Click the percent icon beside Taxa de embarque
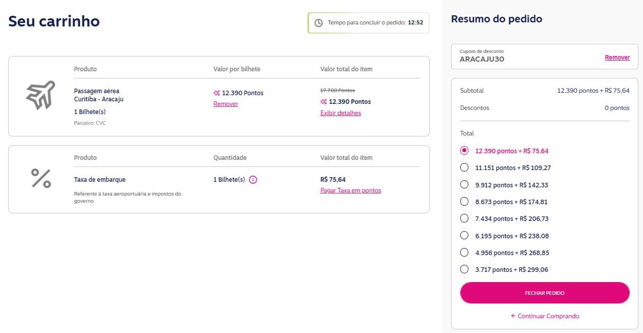Image resolution: width=643 pixels, height=333 pixels. tap(41, 179)
